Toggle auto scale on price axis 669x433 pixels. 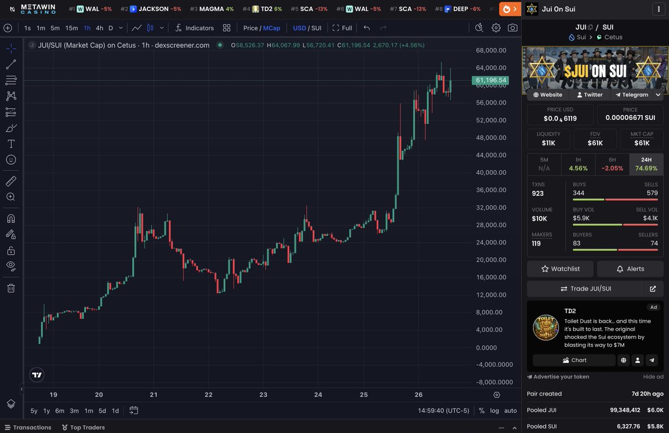(x=510, y=411)
